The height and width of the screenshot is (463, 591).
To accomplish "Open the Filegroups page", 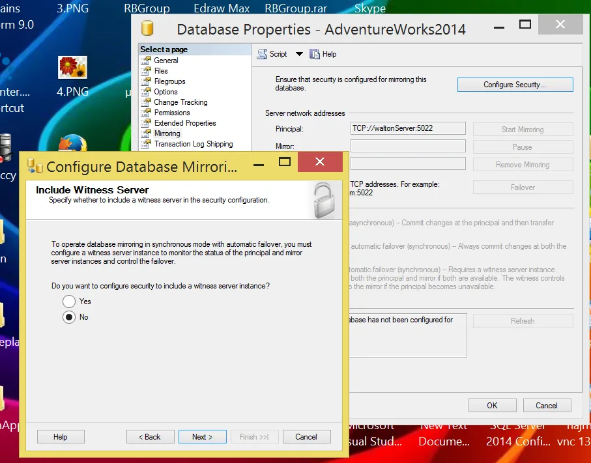I will (169, 81).
